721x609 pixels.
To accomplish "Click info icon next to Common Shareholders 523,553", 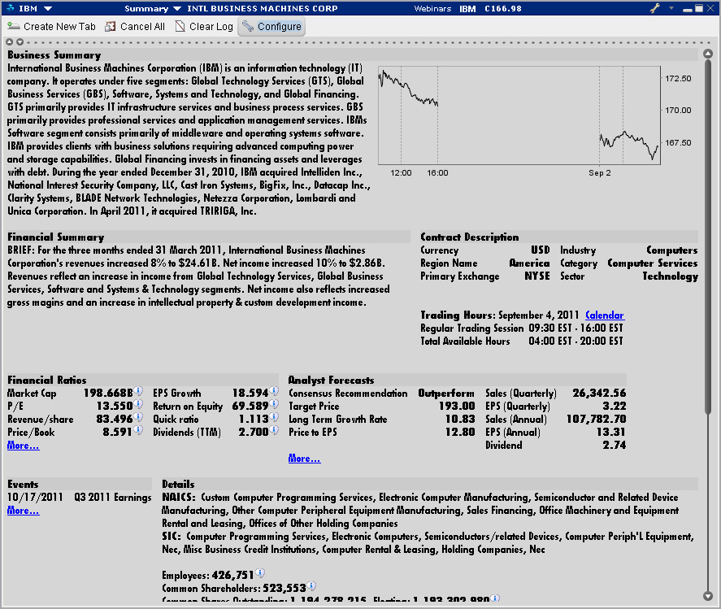I will coord(312,586).
